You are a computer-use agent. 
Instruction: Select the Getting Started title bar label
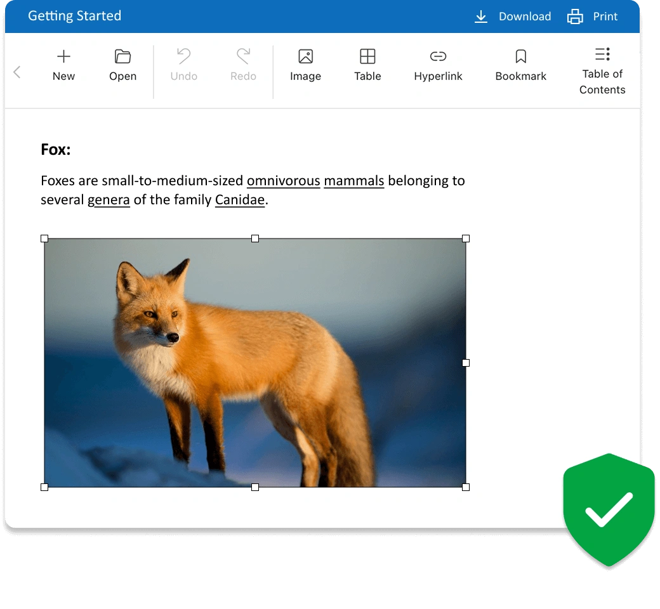tap(74, 16)
